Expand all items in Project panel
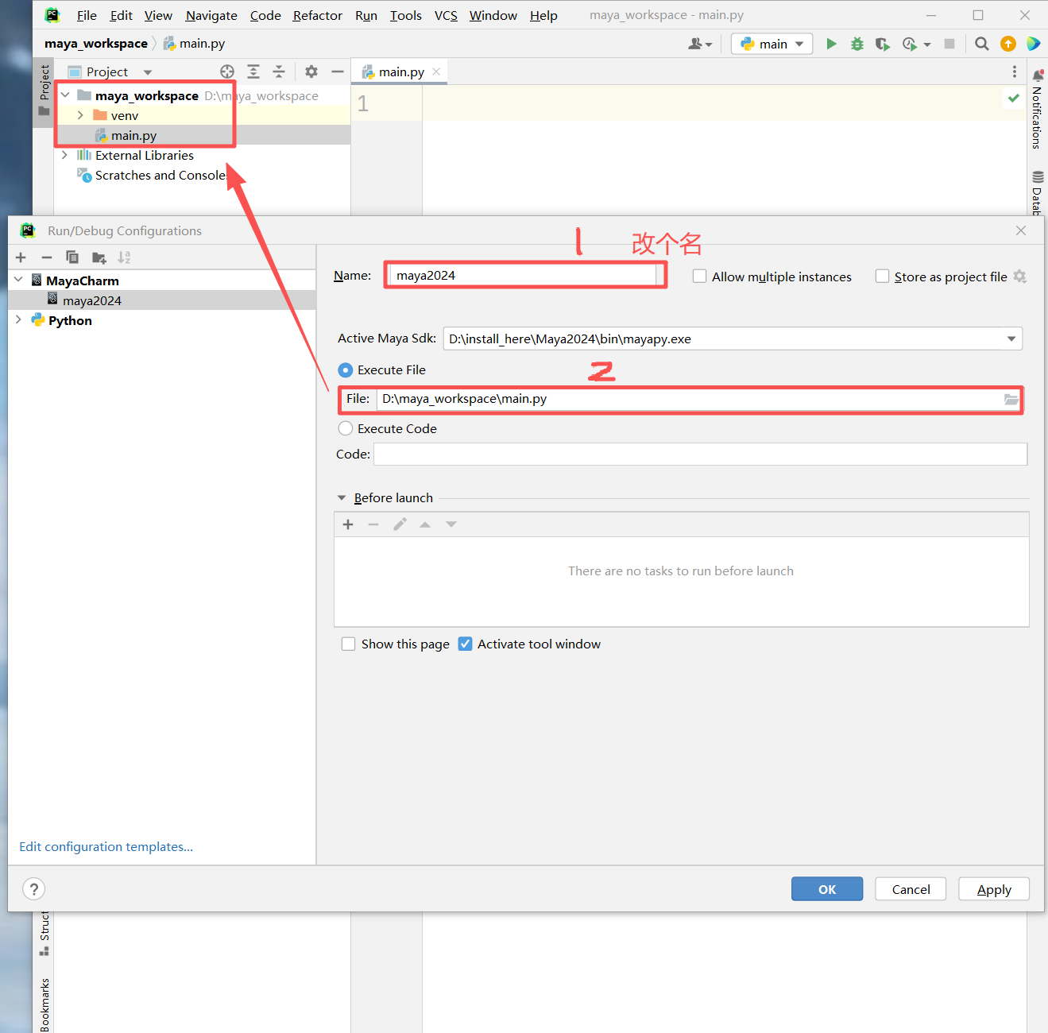The image size is (1048, 1033). [x=253, y=72]
